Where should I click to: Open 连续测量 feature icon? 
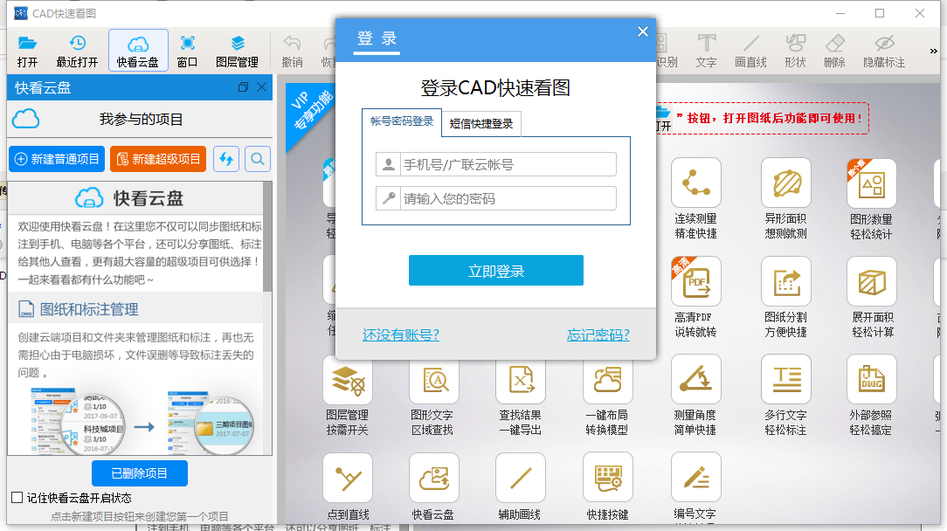695,183
